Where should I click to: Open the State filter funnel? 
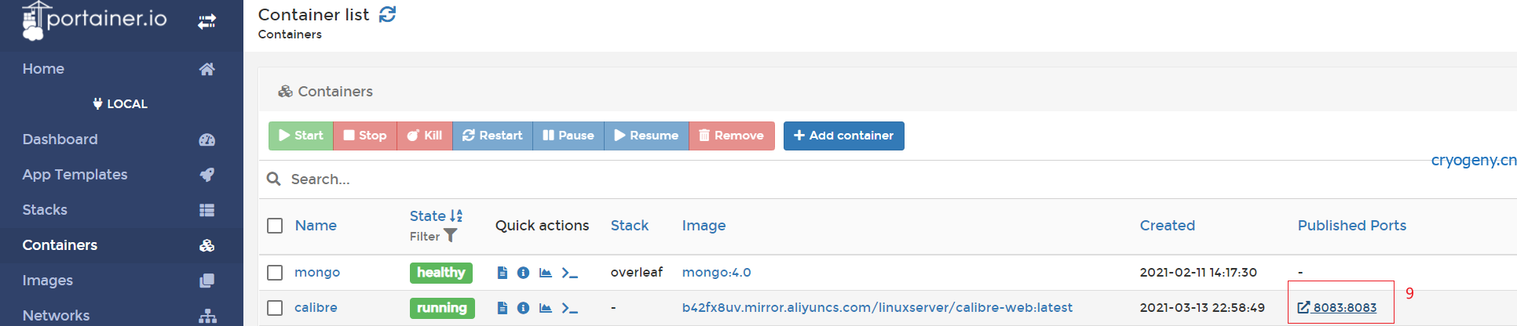pyautogui.click(x=450, y=235)
